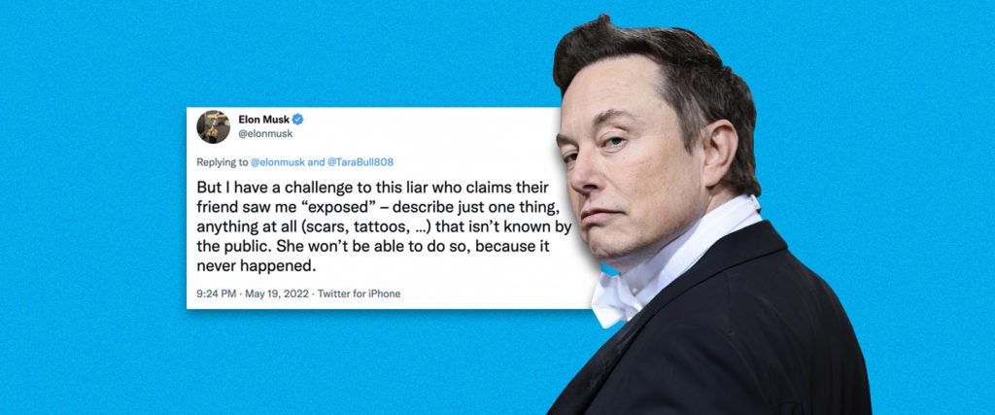The image size is (995, 415).
Task: Open the "Twitter for iPhone" source link
Action: [x=360, y=294]
